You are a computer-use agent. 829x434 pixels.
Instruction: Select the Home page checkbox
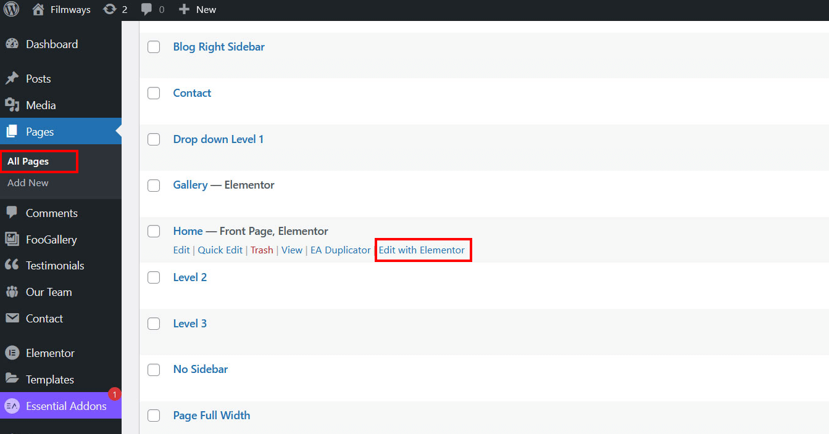[x=154, y=231]
